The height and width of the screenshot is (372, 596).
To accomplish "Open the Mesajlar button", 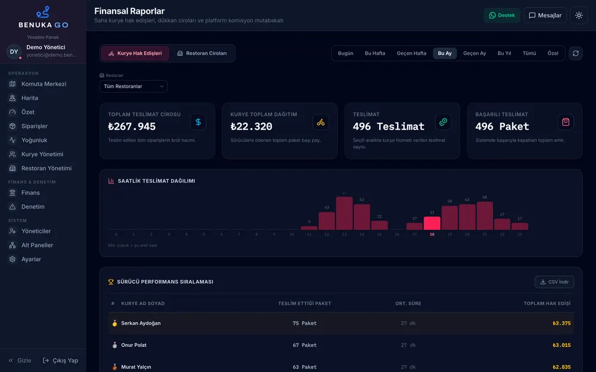I will 545,15.
